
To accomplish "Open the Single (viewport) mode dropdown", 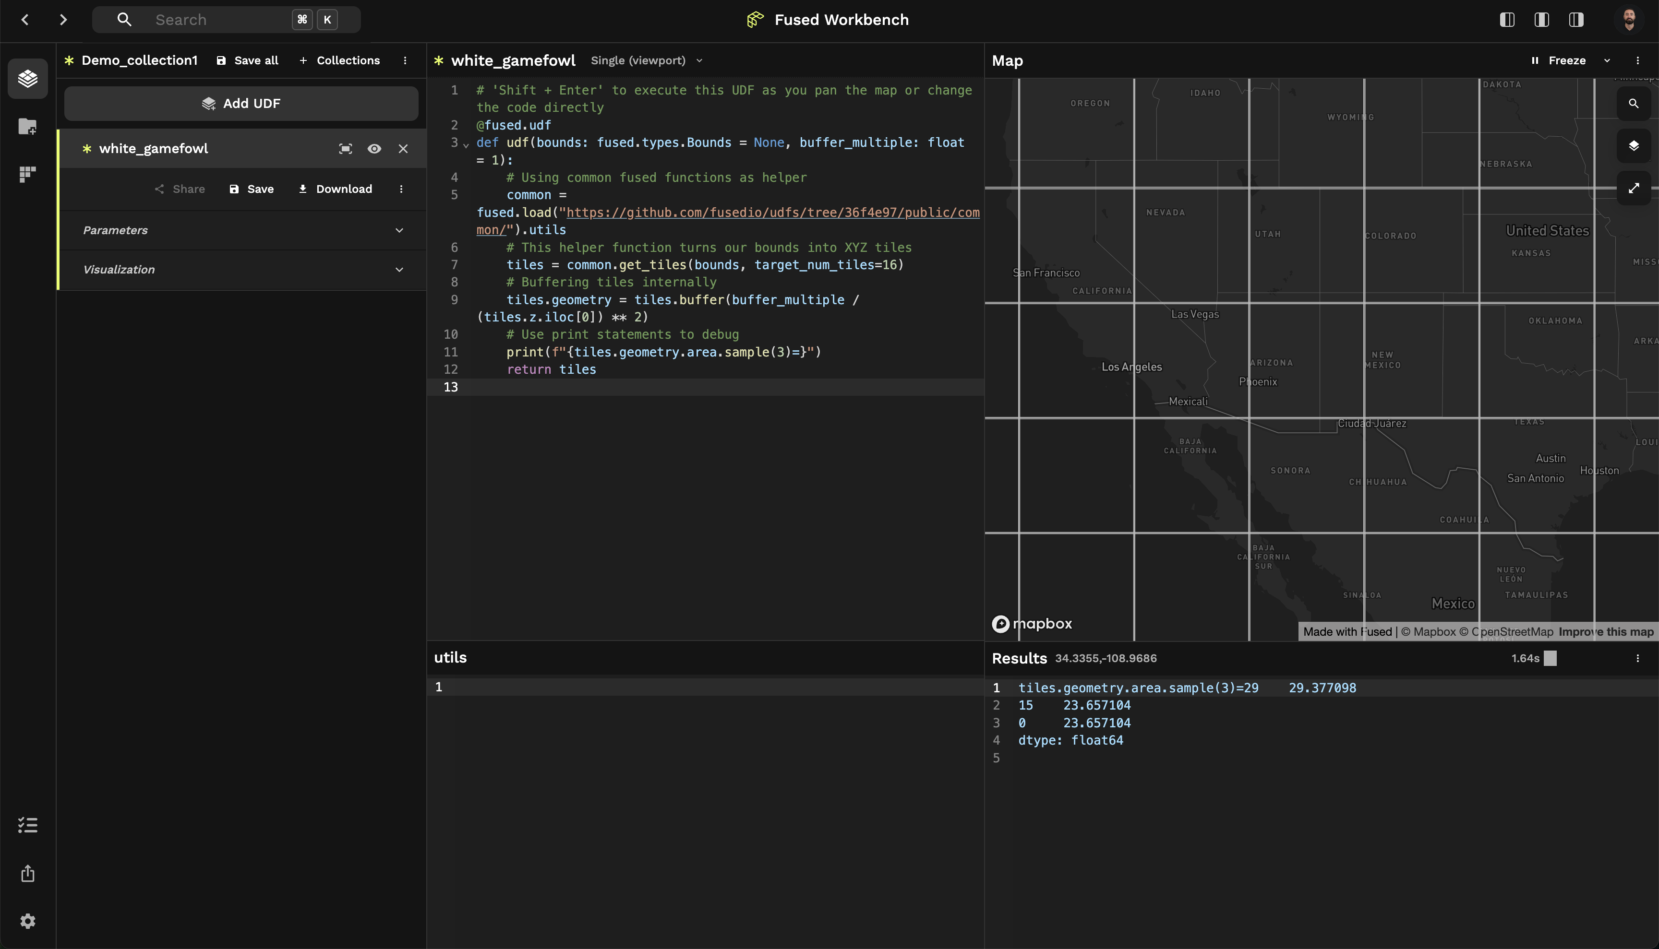I will 646,60.
